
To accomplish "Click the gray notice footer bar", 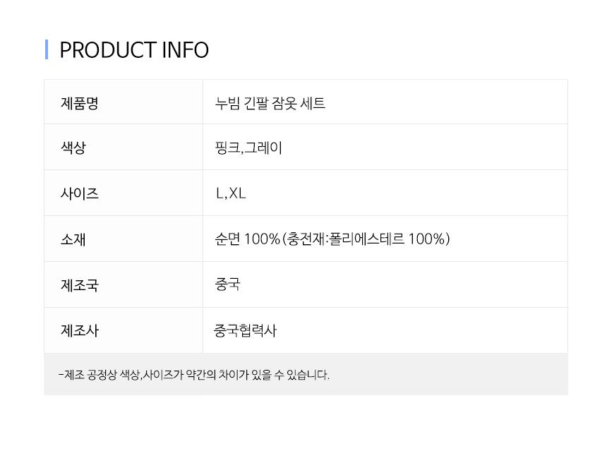I will 306,374.
